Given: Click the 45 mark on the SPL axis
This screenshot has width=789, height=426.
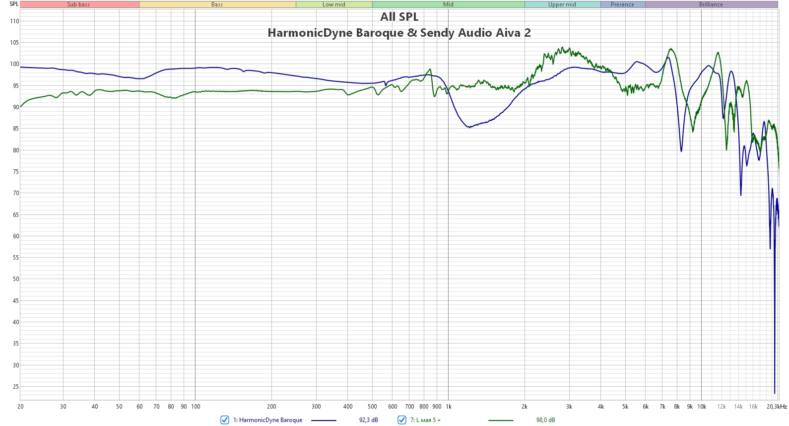Looking at the screenshot, I should (16, 301).
